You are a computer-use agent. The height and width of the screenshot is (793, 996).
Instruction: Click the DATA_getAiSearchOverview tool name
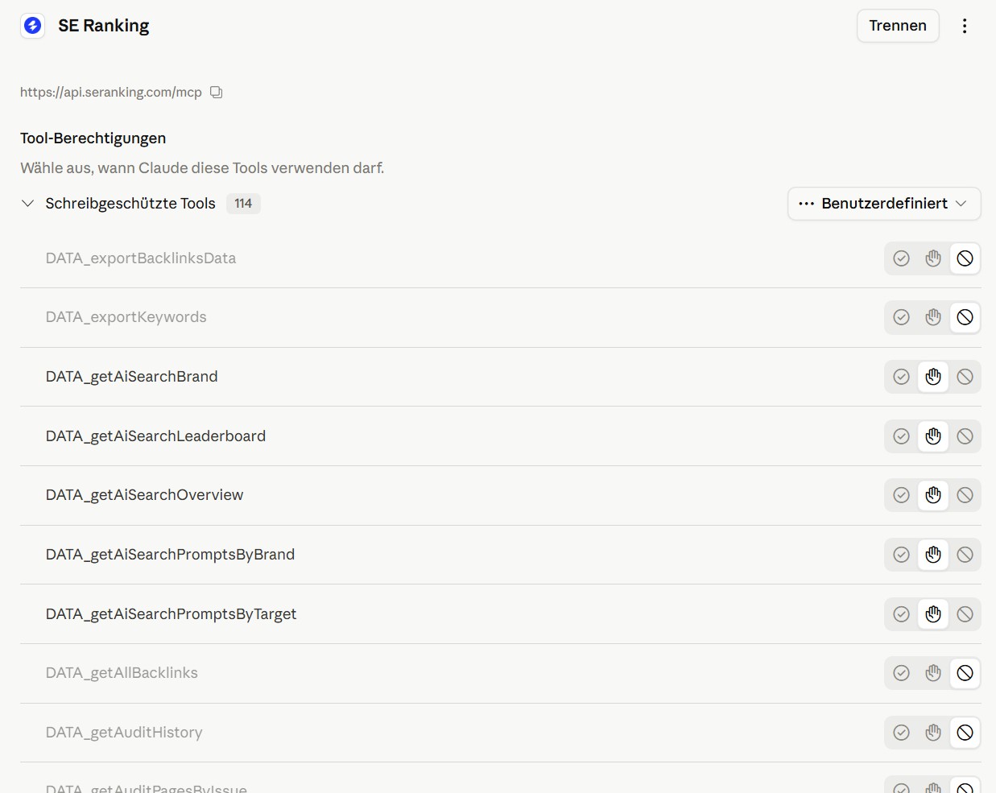point(145,495)
